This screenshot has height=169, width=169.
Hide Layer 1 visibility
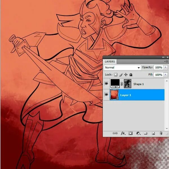(x=106, y=95)
